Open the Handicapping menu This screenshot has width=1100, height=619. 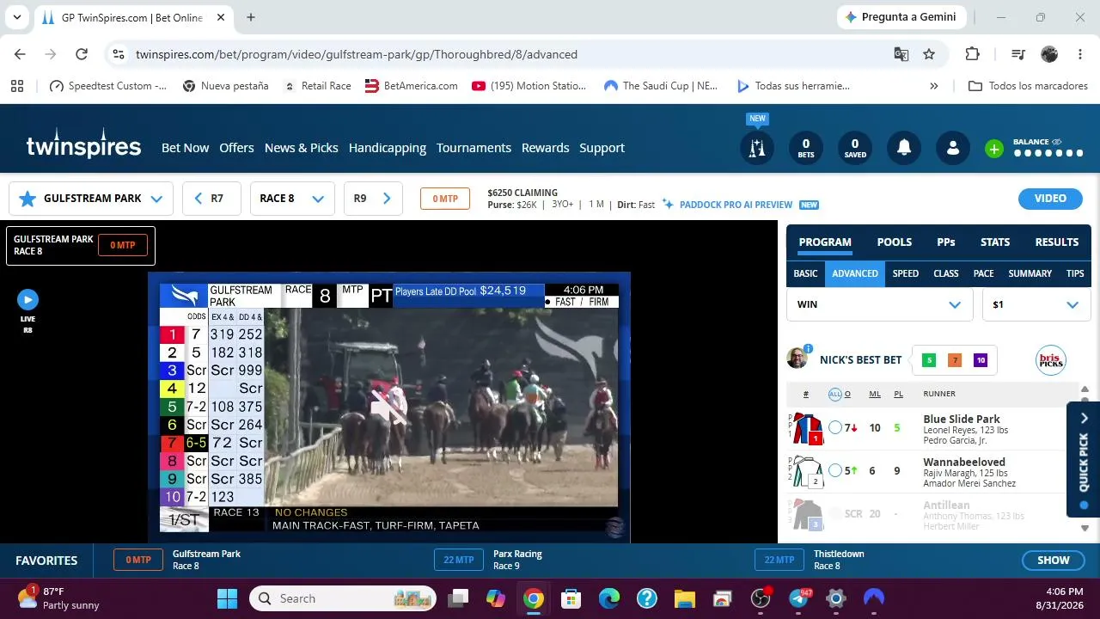(388, 148)
